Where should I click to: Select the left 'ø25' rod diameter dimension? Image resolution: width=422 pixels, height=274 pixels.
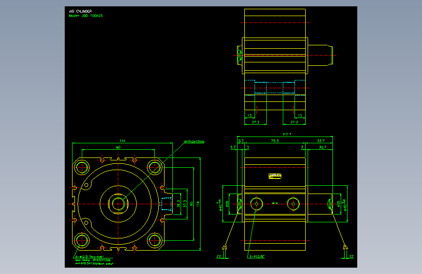pyautogui.click(x=227, y=204)
